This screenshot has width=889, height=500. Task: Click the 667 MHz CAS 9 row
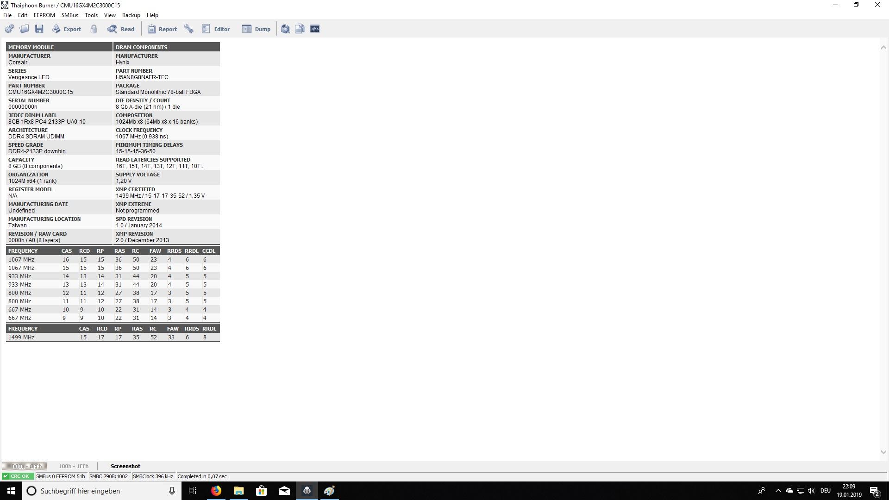pyautogui.click(x=113, y=318)
